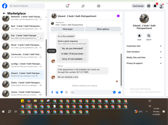Viewport: 168px width, 125px height.
Task: Open the Badr conversation
Action: click(x=23, y=27)
